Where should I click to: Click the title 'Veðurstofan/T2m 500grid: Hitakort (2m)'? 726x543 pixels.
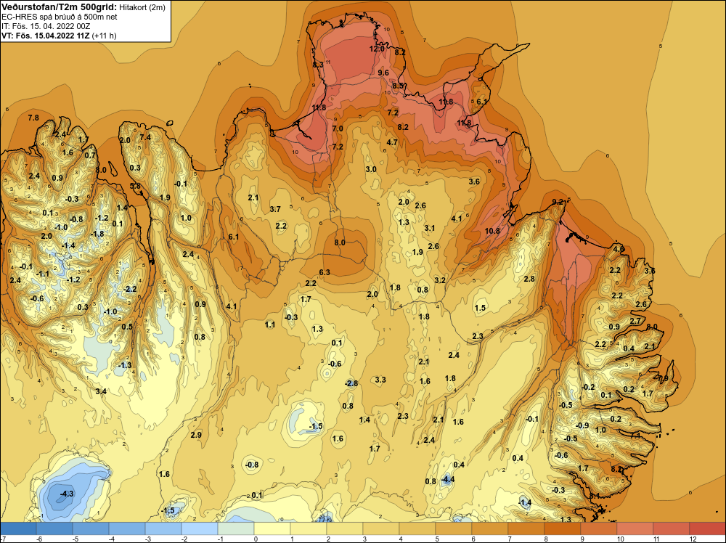(x=83, y=7)
